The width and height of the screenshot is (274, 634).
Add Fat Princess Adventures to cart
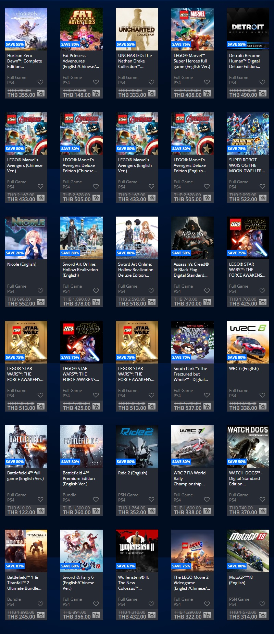click(96, 93)
